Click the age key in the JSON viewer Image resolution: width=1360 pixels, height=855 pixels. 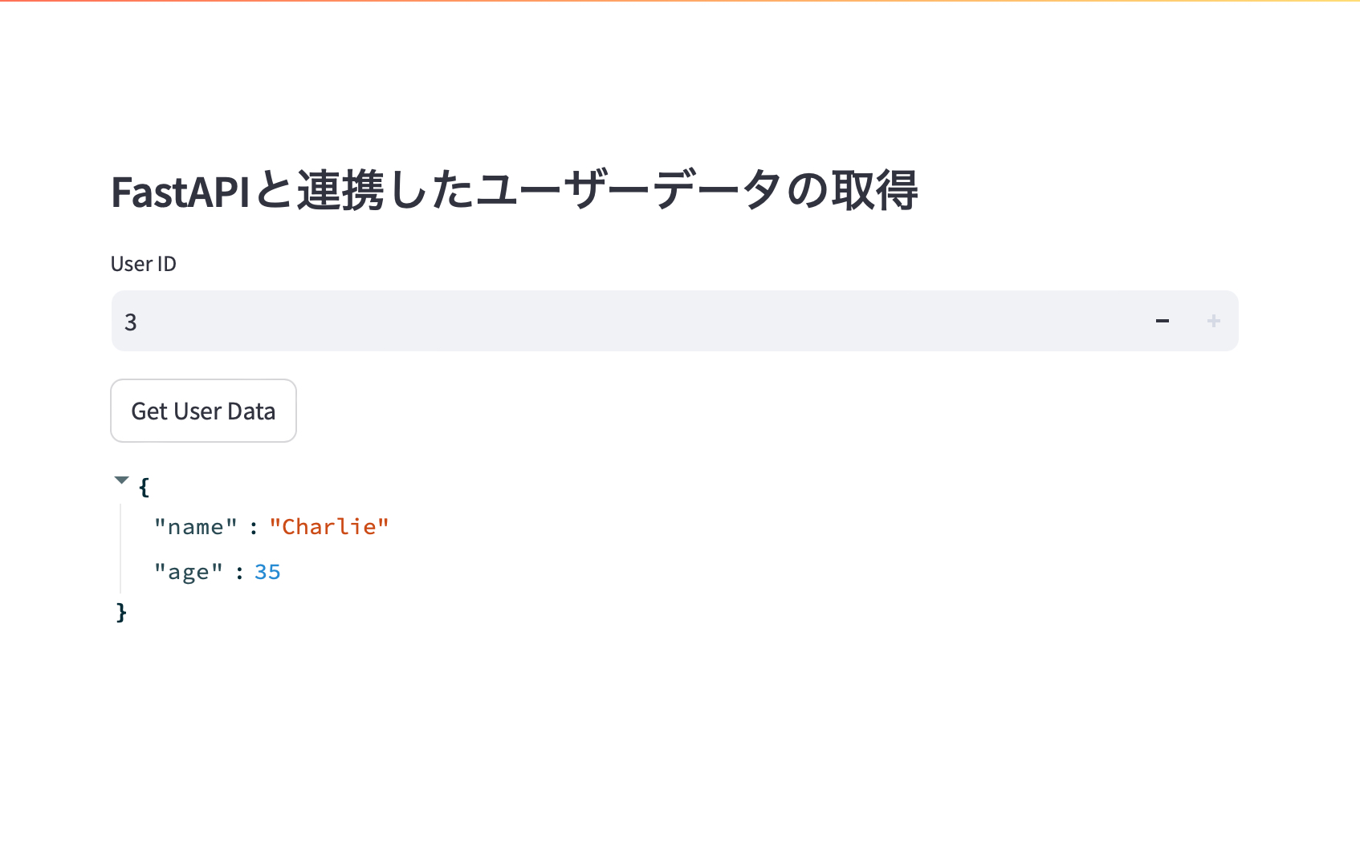(188, 571)
